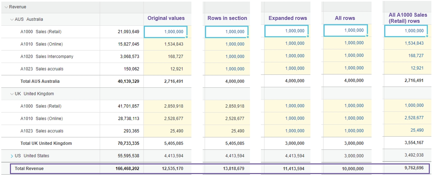Viewport: 433px width, 175px height.
Task: Select the A1023 Sales accruals row under AUS
Action: tap(42, 69)
